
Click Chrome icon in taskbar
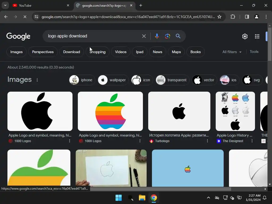(x=154, y=198)
